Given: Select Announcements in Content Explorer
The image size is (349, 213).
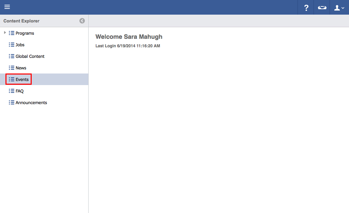Looking at the screenshot, I should 31,103.
